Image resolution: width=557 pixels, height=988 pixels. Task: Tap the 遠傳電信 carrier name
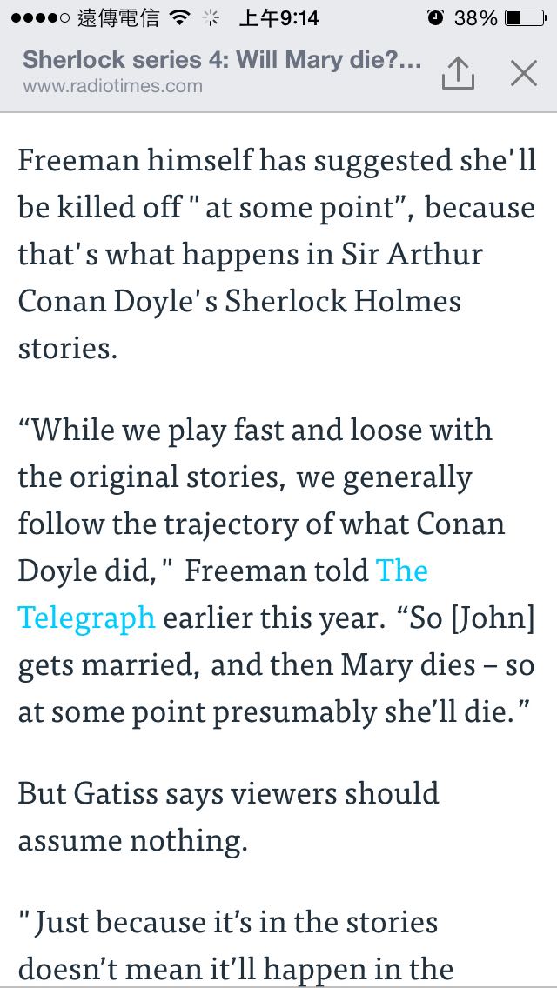(x=105, y=18)
